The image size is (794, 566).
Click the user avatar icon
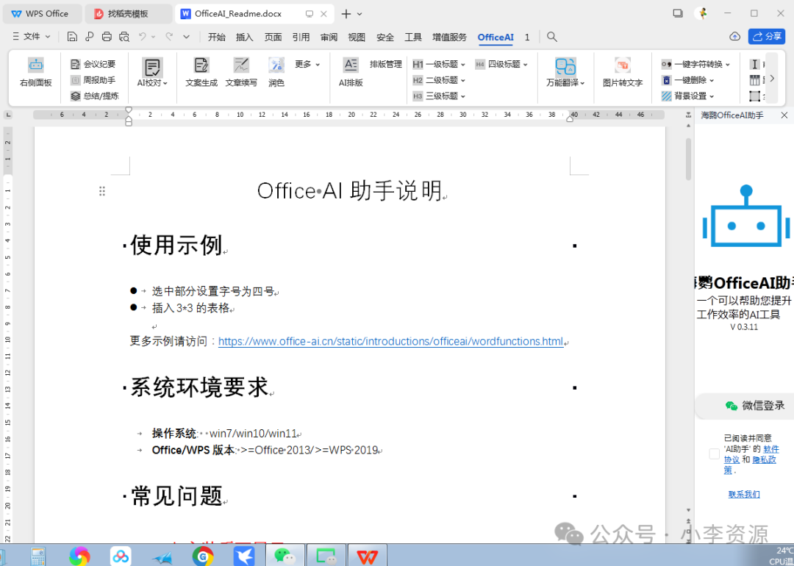coord(702,14)
